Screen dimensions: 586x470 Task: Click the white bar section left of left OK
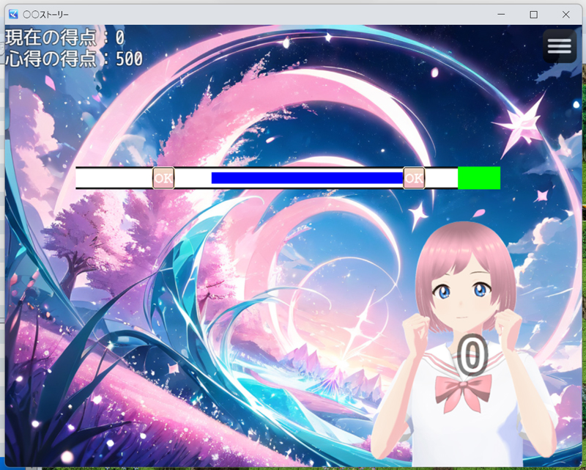(x=114, y=177)
